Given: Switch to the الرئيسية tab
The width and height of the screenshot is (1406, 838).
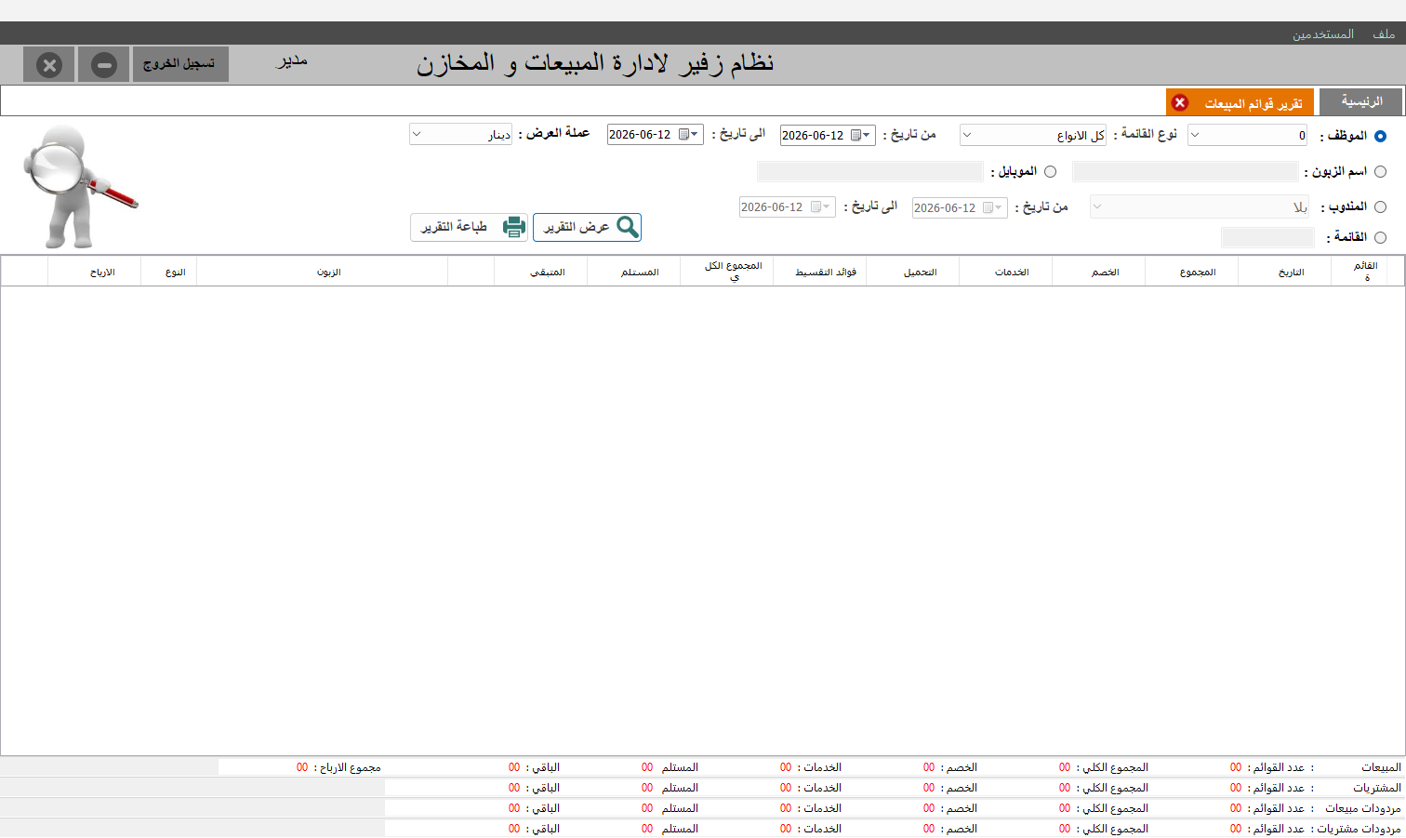Looking at the screenshot, I should [x=1361, y=101].
